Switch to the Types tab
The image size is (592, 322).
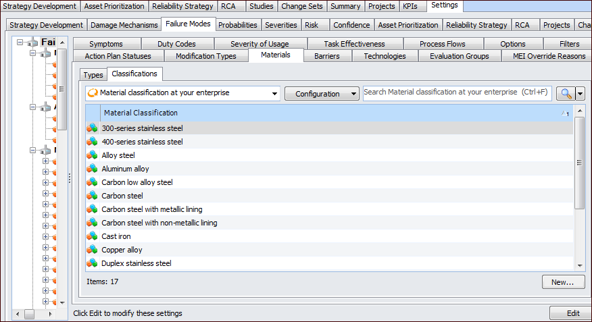point(93,75)
